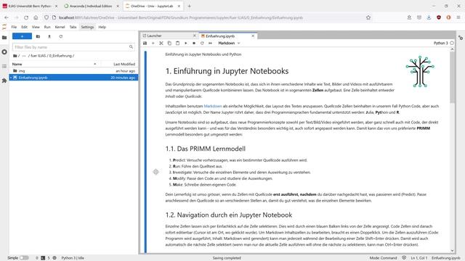Viewport: 465px width, 261px height.
Task: Click the Upload Files icon
Action: click(49, 36)
